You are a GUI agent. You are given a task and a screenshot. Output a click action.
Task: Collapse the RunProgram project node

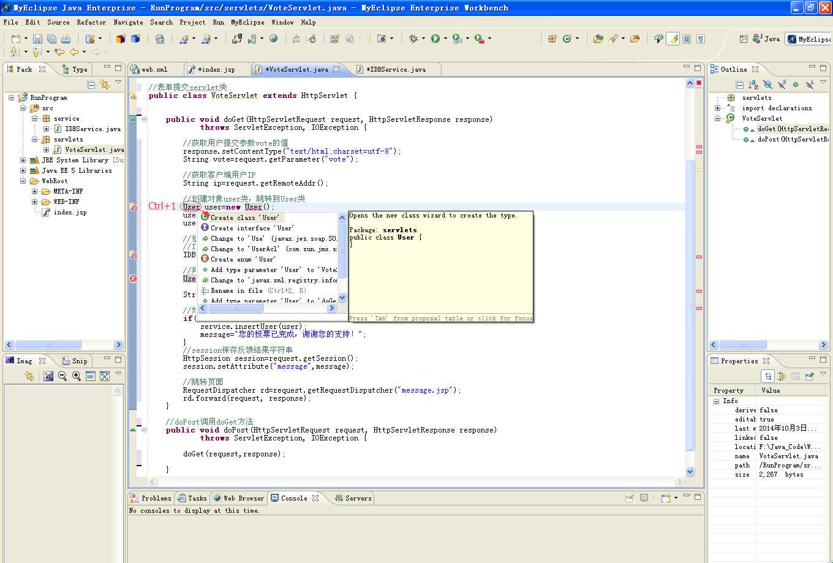click(x=12, y=97)
